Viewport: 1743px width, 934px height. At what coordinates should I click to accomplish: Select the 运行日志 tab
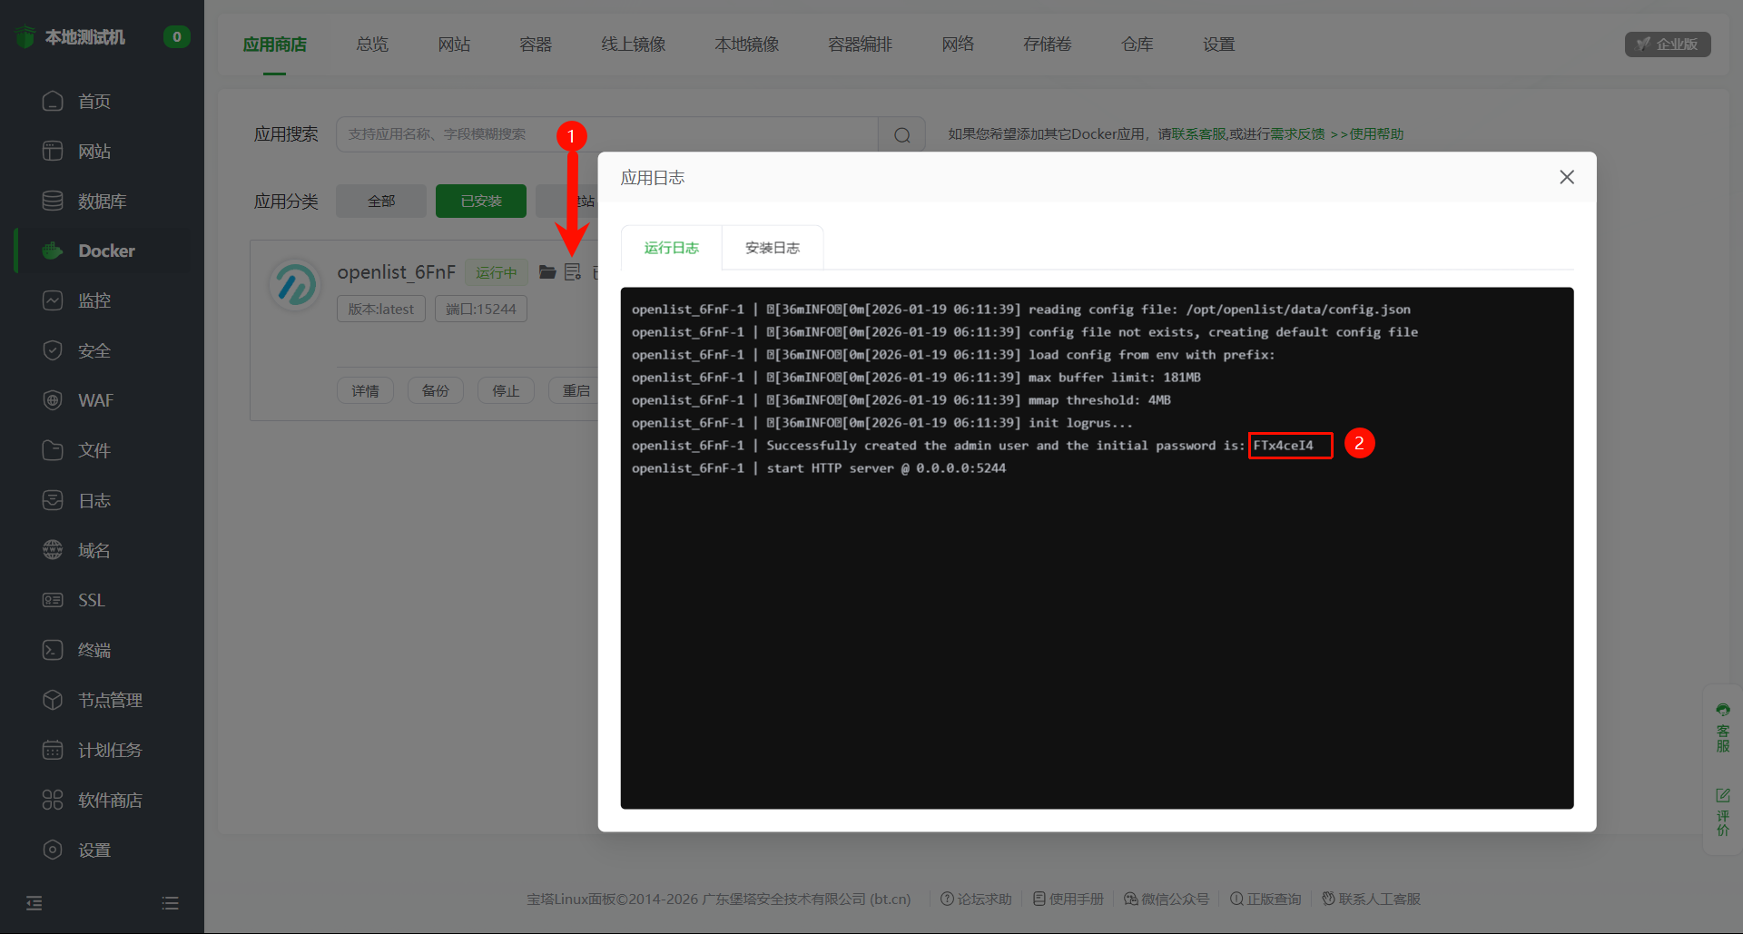point(671,248)
